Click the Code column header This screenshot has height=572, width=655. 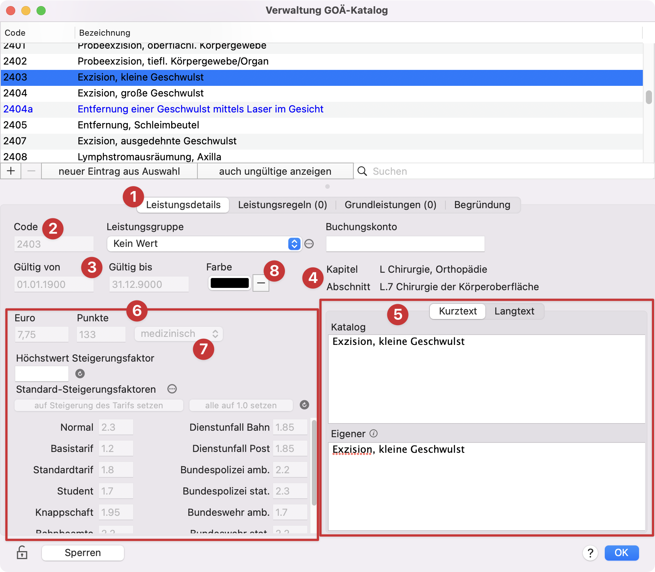coord(38,33)
